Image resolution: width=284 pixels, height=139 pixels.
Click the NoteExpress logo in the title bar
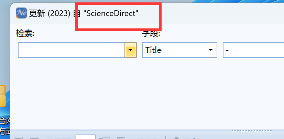coord(21,13)
